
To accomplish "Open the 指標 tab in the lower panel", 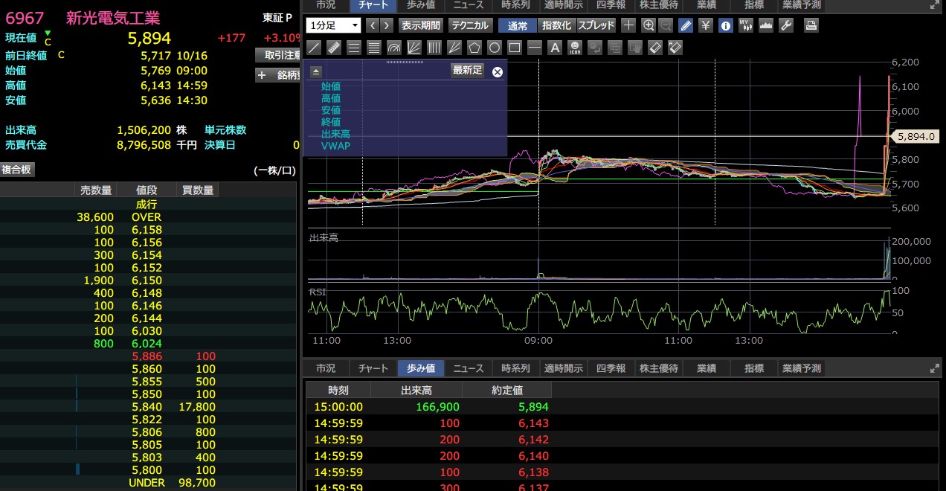I will (754, 368).
